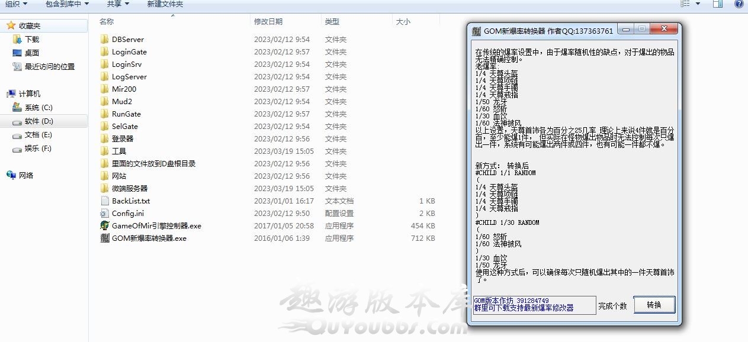The height and width of the screenshot is (342, 748).
Task: Expand the 包含到库中 dropdown
Action: (67, 4)
